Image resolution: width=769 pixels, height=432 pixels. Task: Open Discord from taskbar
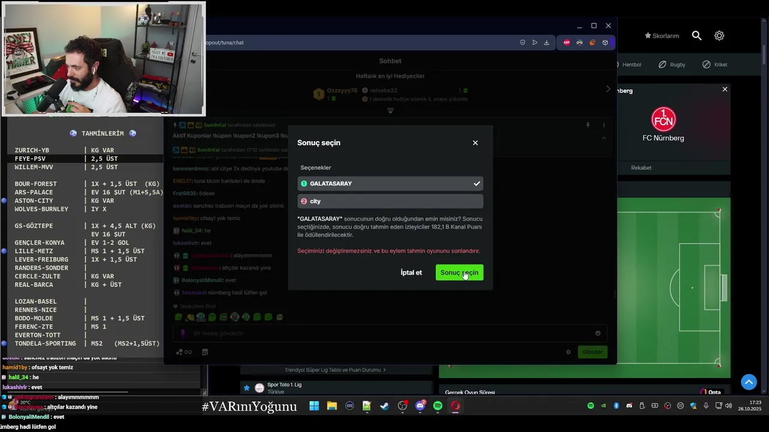click(x=420, y=406)
